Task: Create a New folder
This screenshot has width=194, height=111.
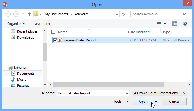Action: point(42,24)
